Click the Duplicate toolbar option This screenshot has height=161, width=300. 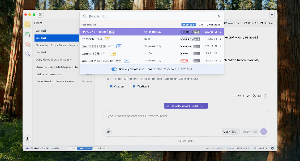click(267, 23)
